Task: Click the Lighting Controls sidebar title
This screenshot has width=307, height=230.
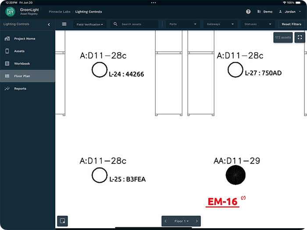Action: click(16, 24)
